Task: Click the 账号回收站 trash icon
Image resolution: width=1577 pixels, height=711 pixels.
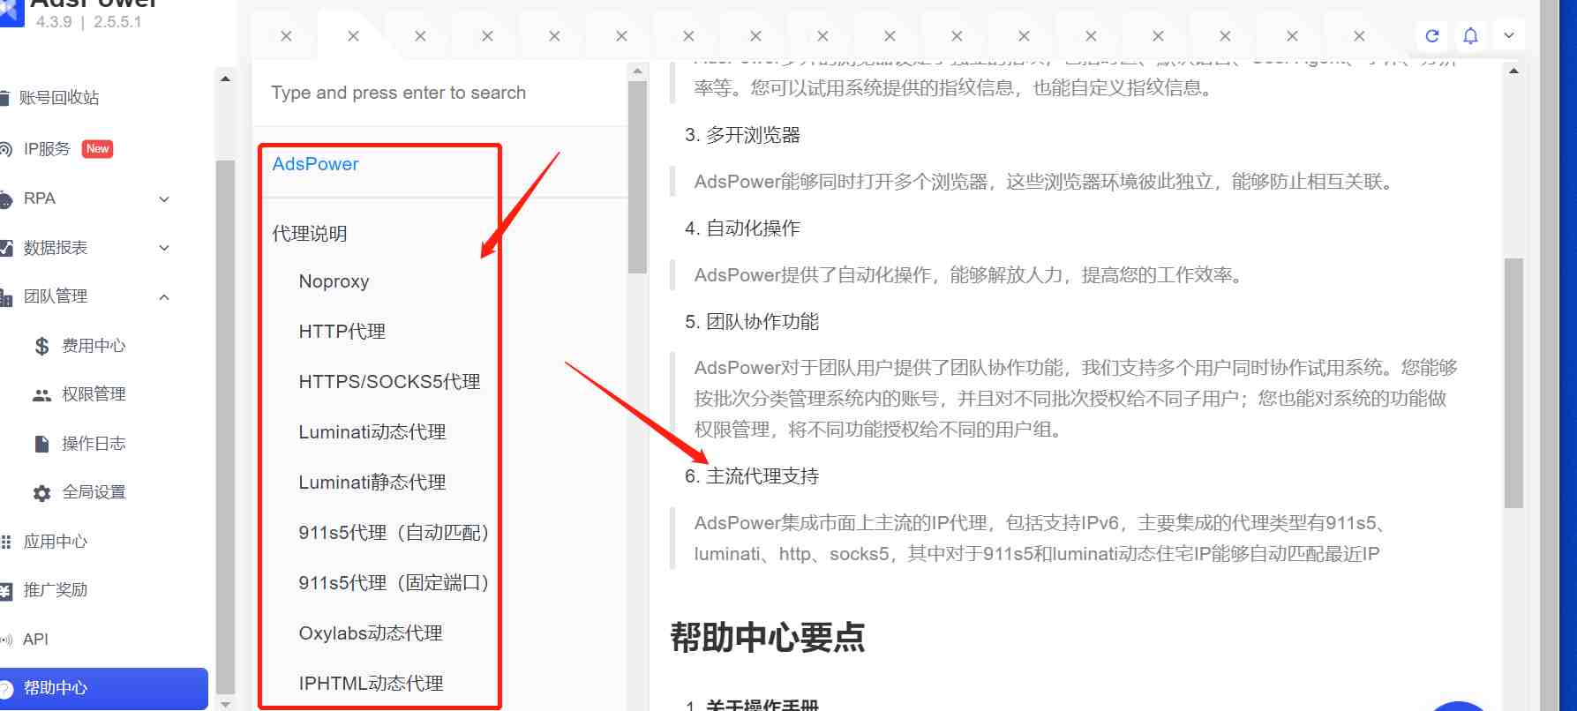Action: click(4, 98)
